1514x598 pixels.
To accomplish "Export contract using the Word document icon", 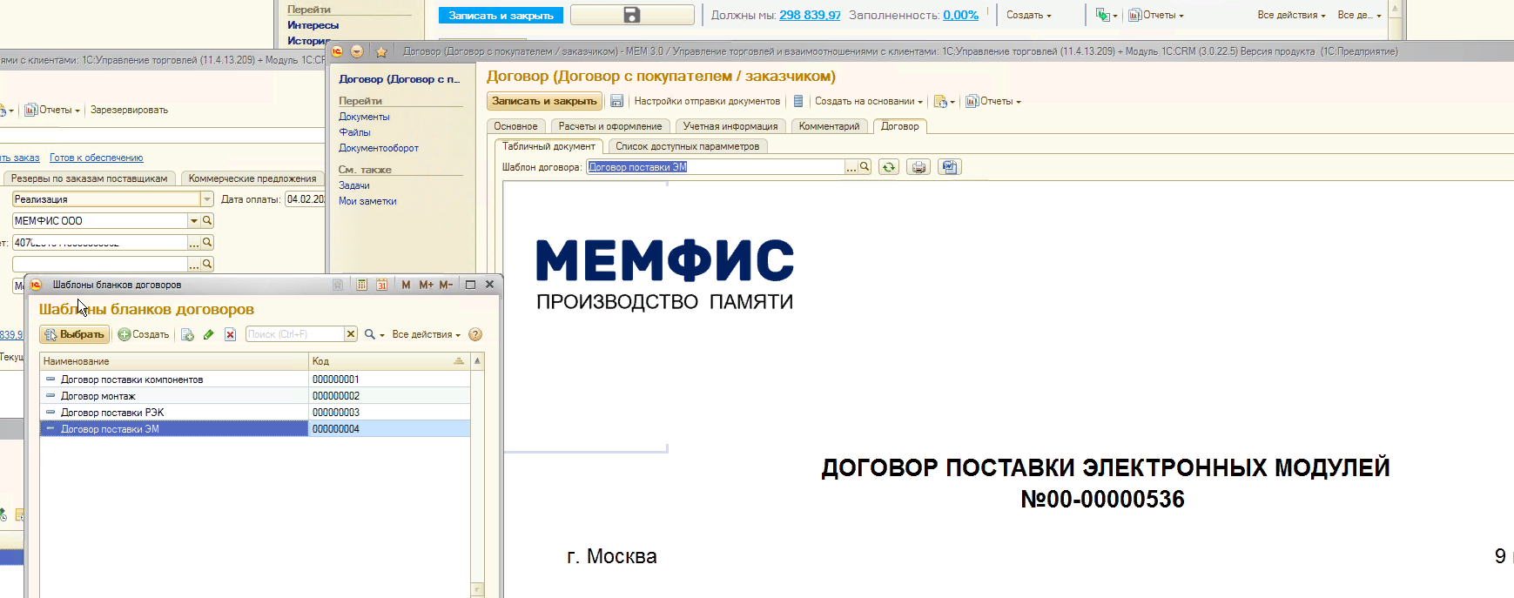I will pyautogui.click(x=949, y=167).
